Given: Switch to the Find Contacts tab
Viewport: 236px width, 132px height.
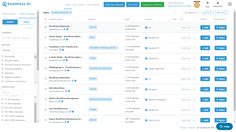Looking at the screenshot, I should [x=9, y=14].
